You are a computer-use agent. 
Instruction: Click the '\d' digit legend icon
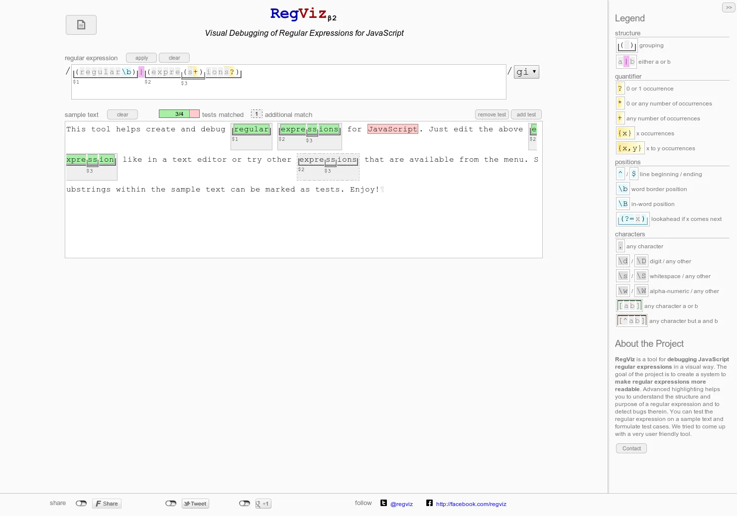click(623, 261)
